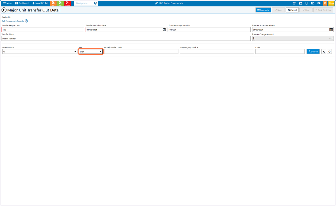
Task: Open the JQ user profile badge
Action: (x=325, y=3)
